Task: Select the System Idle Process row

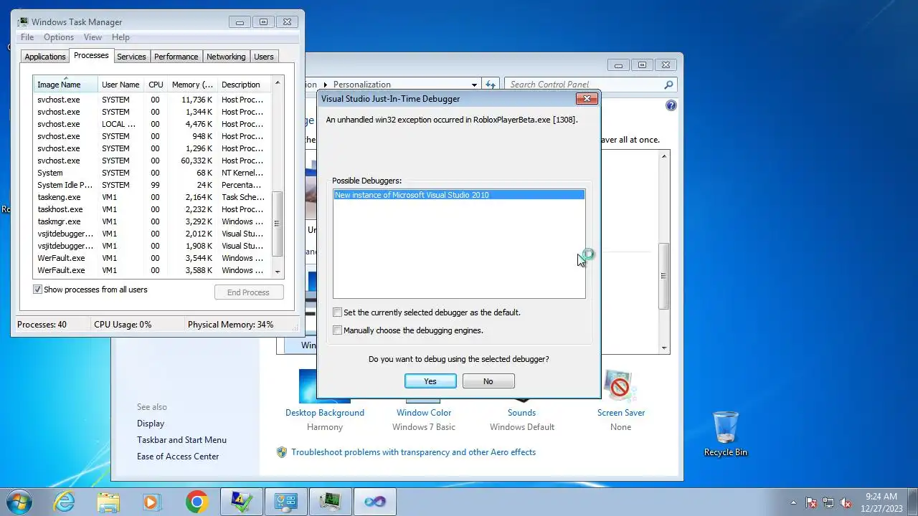Action: [x=152, y=185]
